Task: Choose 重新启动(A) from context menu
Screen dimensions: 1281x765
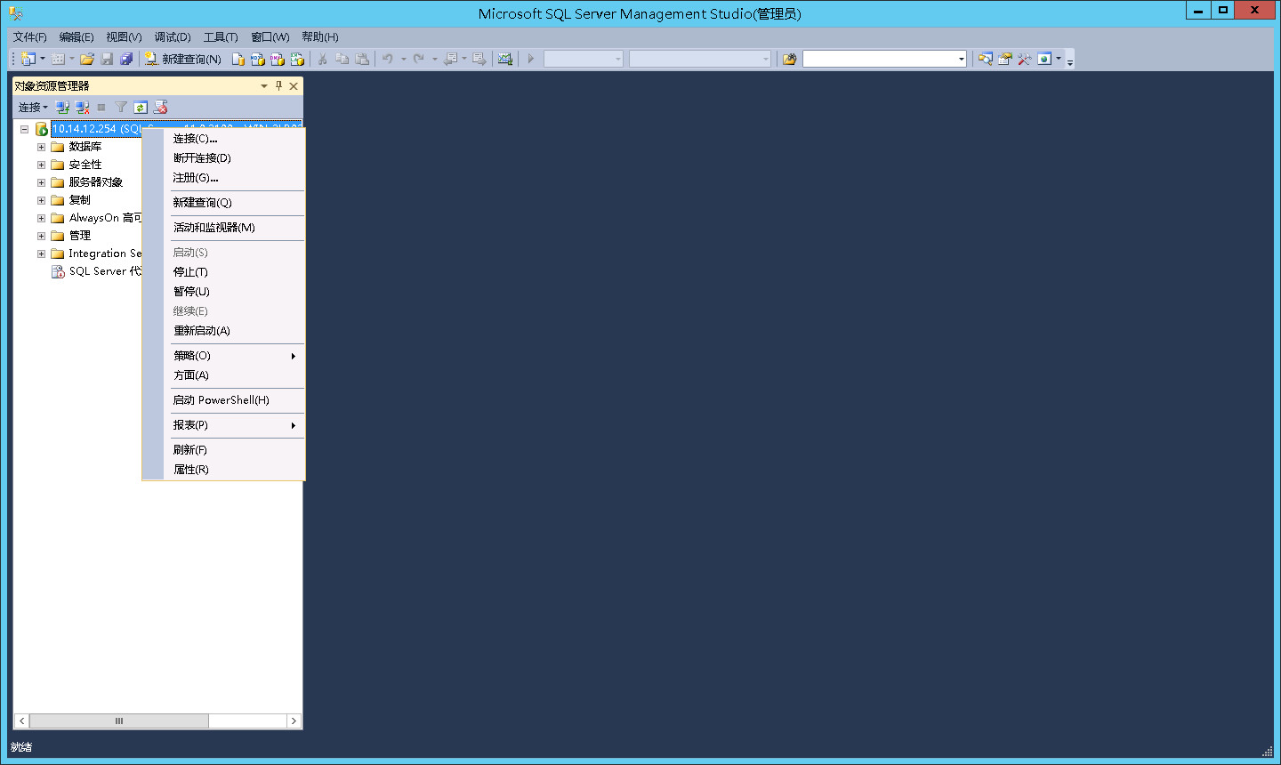Action: coord(223,331)
